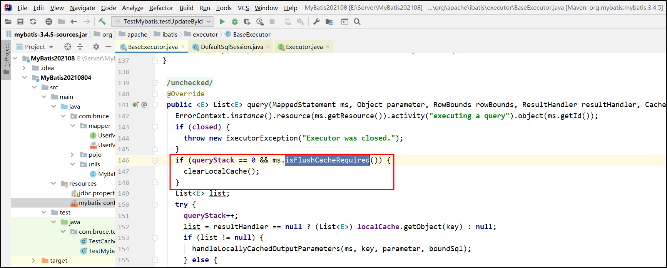The image size is (667, 268).
Task: Start debugging with the green bug icon
Action: (x=235, y=22)
